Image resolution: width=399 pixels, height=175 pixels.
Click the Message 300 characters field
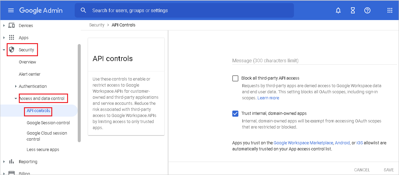(x=315, y=61)
